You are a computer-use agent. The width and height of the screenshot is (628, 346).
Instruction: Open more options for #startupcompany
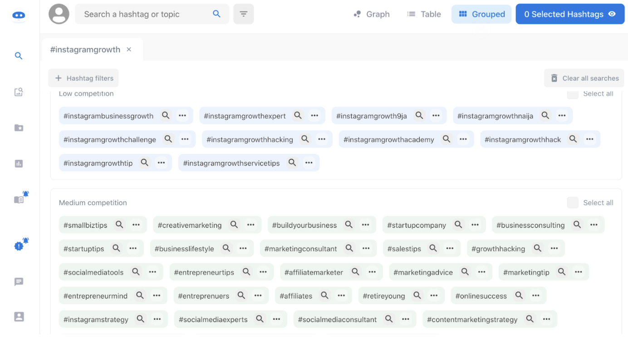coord(475,225)
